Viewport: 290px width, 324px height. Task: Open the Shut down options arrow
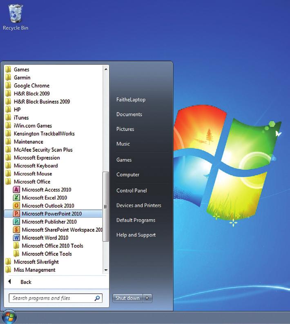tap(147, 298)
